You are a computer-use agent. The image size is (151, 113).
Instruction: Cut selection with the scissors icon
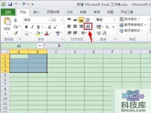click(15, 20)
